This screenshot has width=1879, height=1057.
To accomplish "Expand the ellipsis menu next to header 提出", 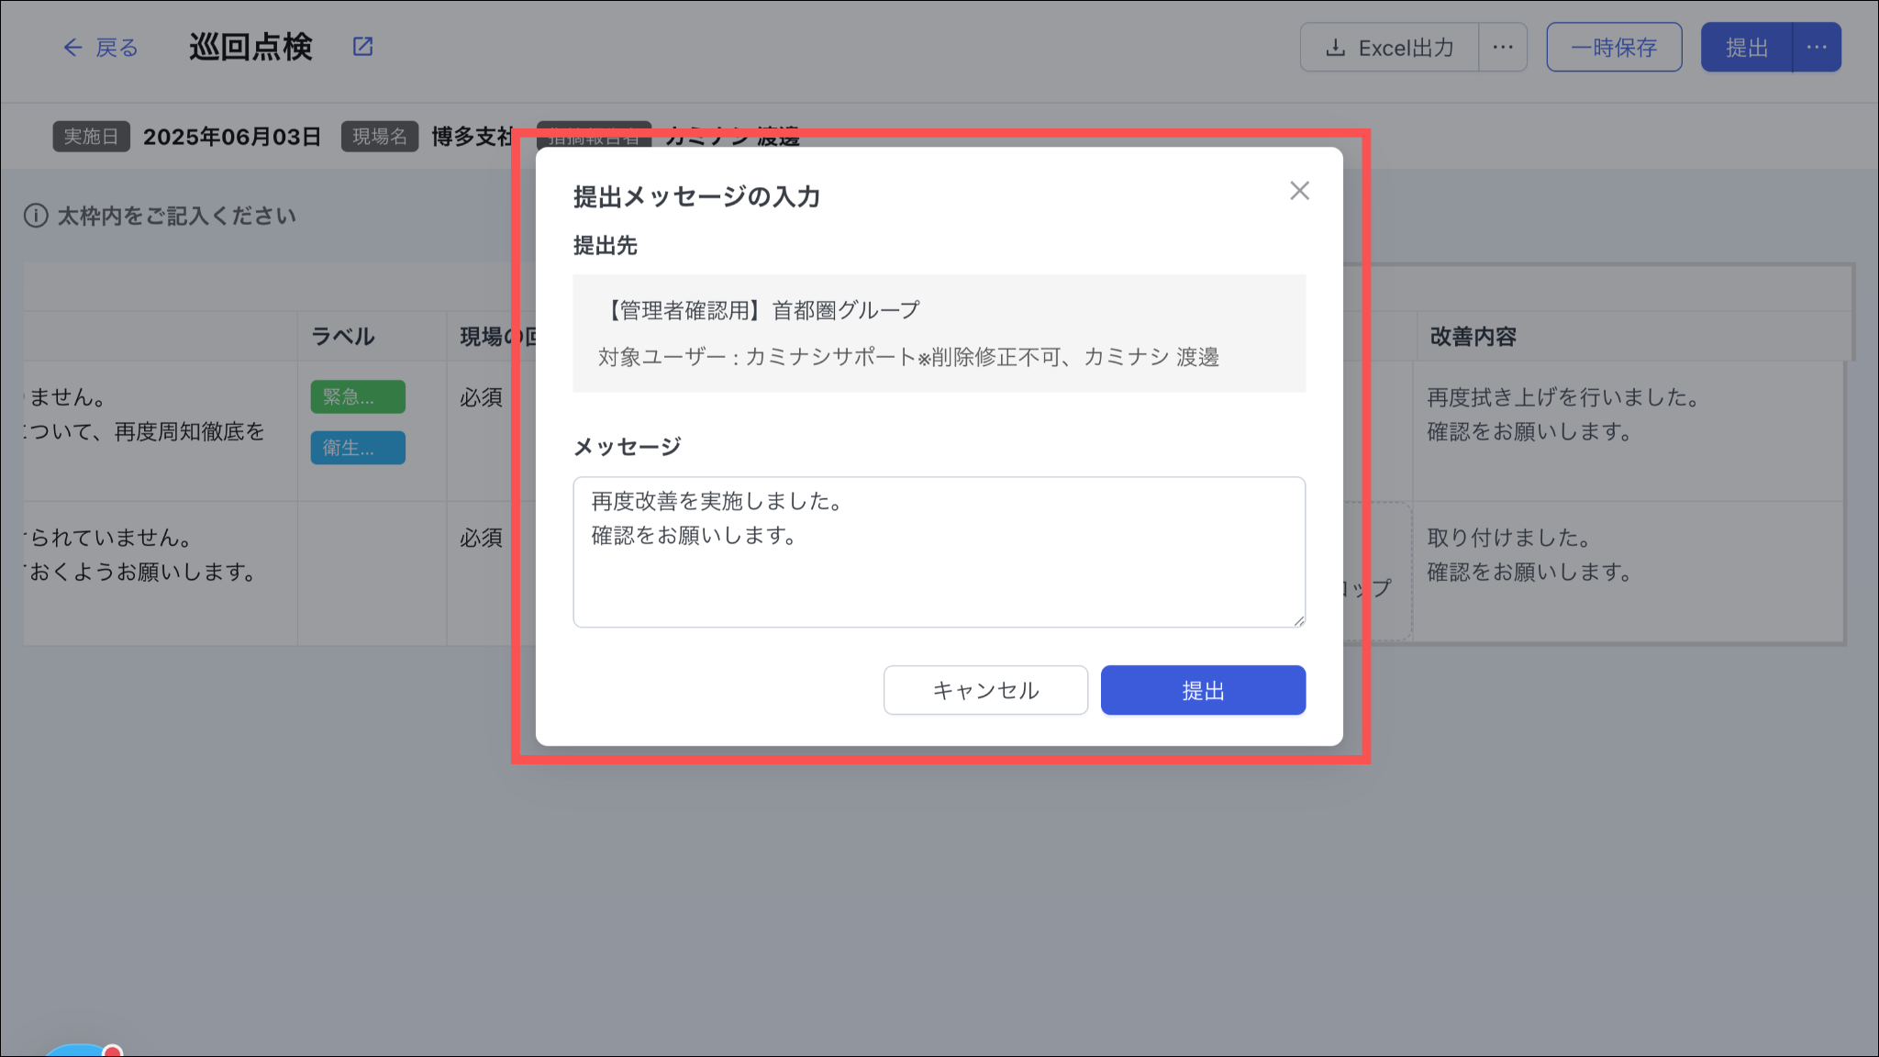I will tap(1817, 48).
